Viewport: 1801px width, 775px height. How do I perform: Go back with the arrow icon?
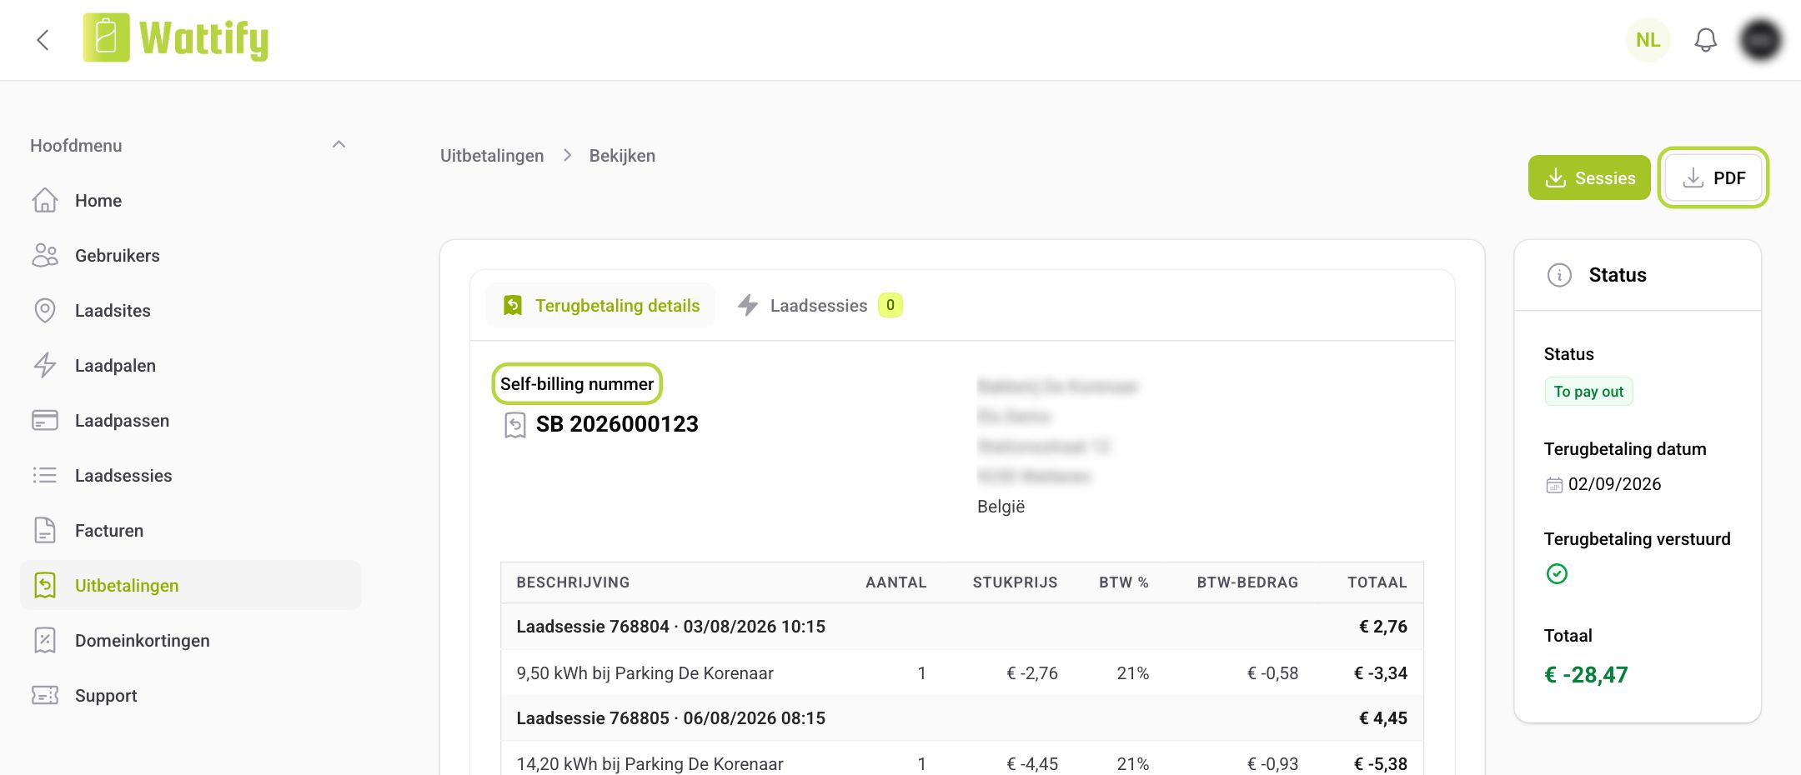43,40
